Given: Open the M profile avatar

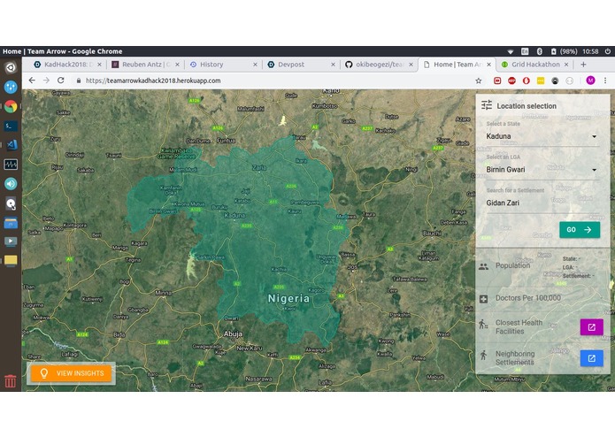Looking at the screenshot, I should [590, 80].
